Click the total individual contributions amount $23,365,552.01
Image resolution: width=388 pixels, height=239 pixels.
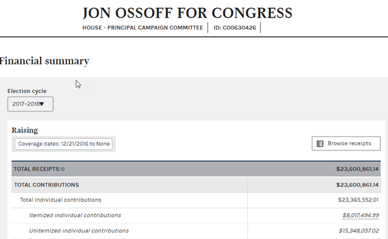[358, 200]
